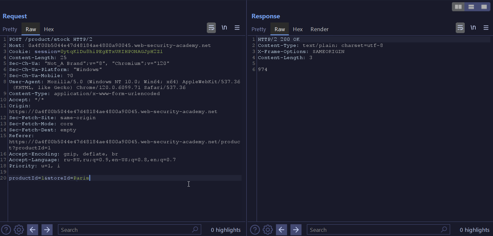The height and width of the screenshot is (236, 493).
Task: Select top-bottom stacked layout icon
Action: coord(471,7)
